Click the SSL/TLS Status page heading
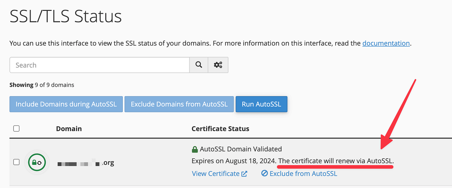452x188 pixels. (x=65, y=17)
